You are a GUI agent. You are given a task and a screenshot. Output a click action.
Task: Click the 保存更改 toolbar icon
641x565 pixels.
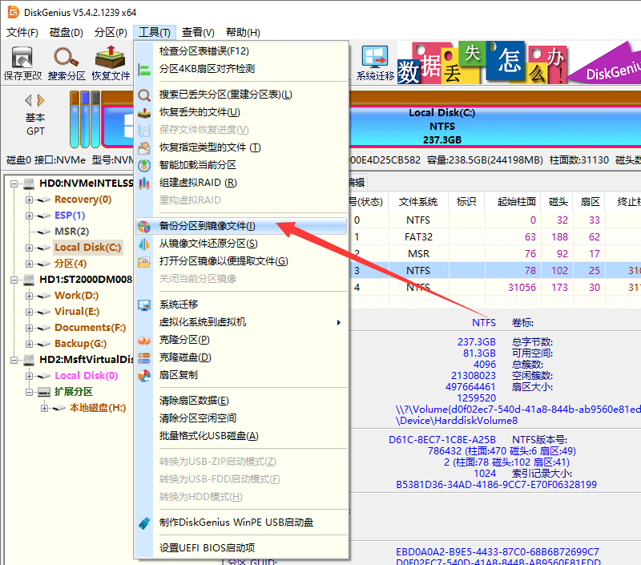click(x=22, y=58)
